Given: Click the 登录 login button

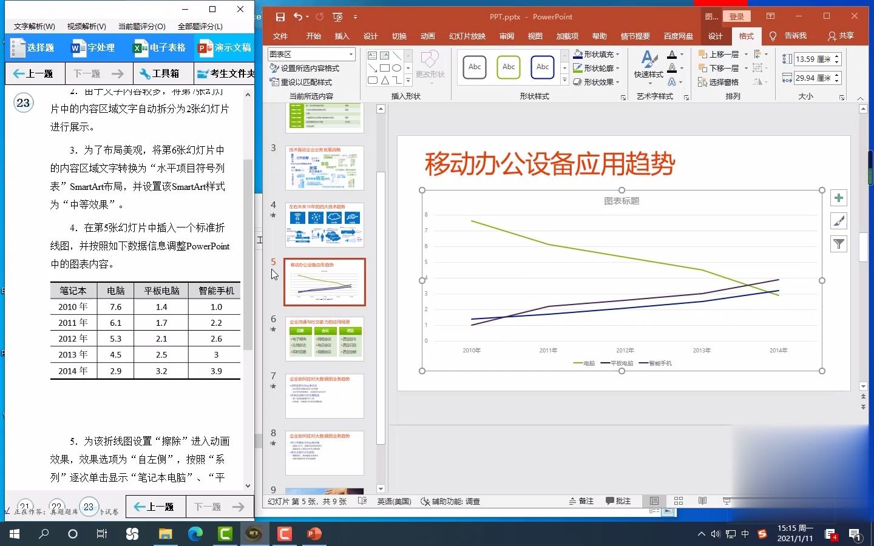Looking at the screenshot, I should 737,16.
